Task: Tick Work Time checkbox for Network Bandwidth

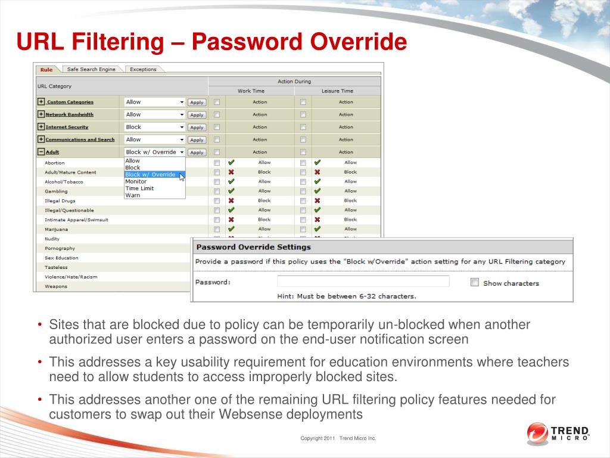Action: (x=217, y=114)
